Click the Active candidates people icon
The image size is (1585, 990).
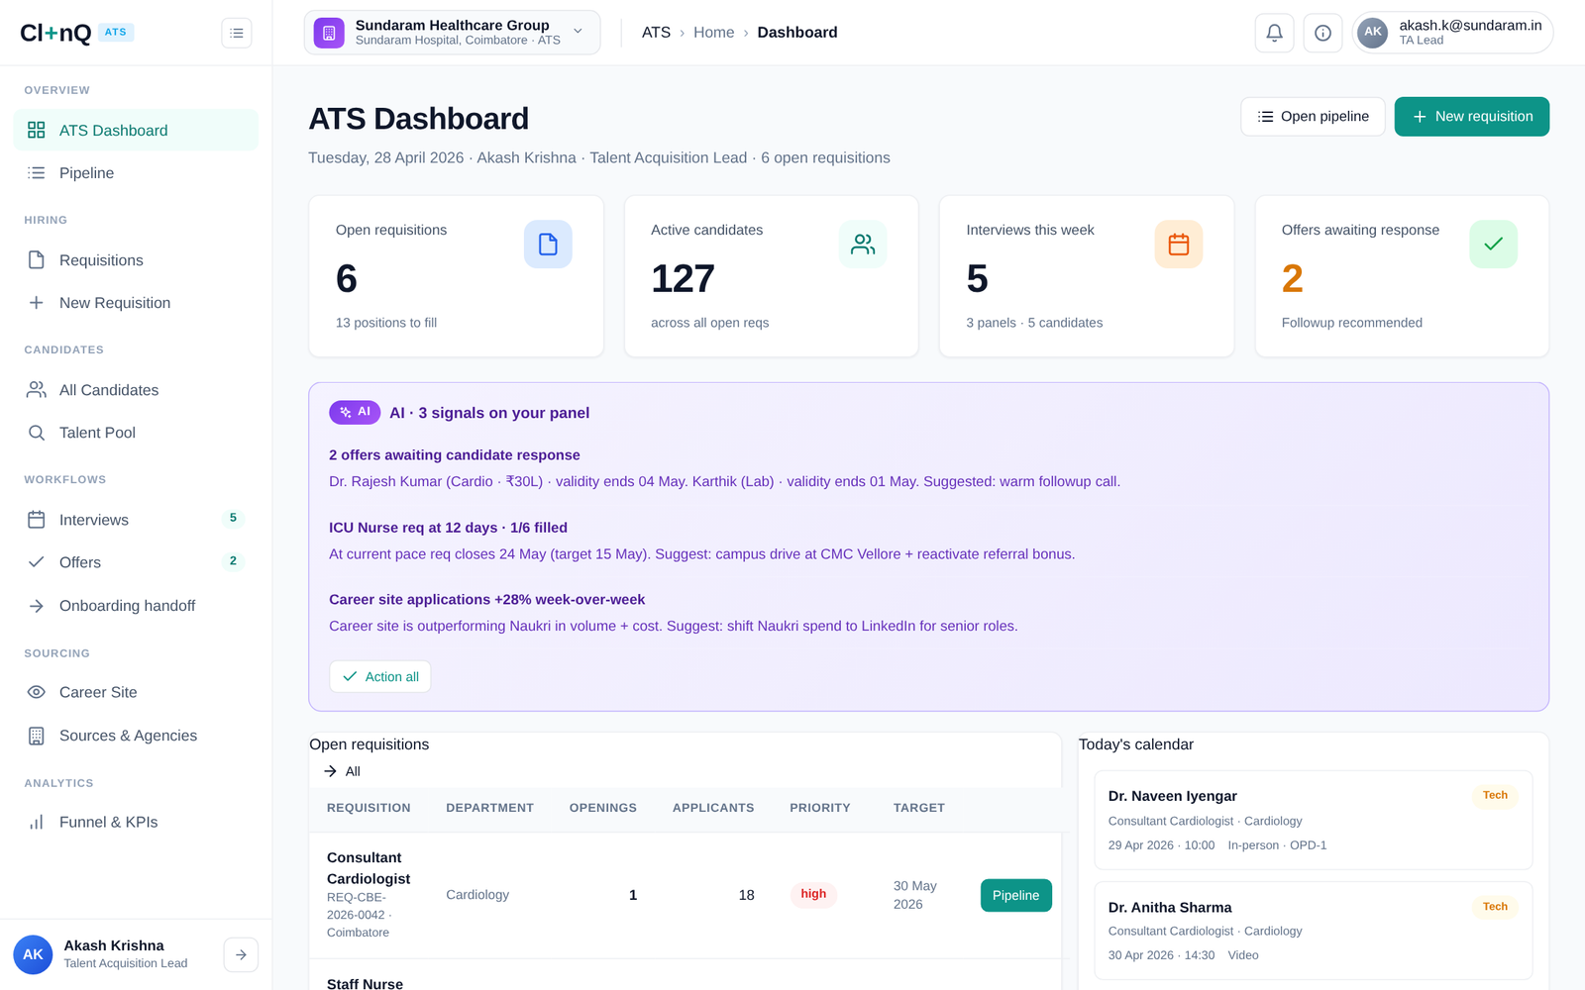click(x=863, y=245)
